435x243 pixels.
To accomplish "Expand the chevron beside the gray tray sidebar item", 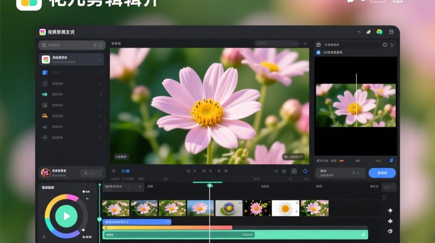I will (x=101, y=127).
